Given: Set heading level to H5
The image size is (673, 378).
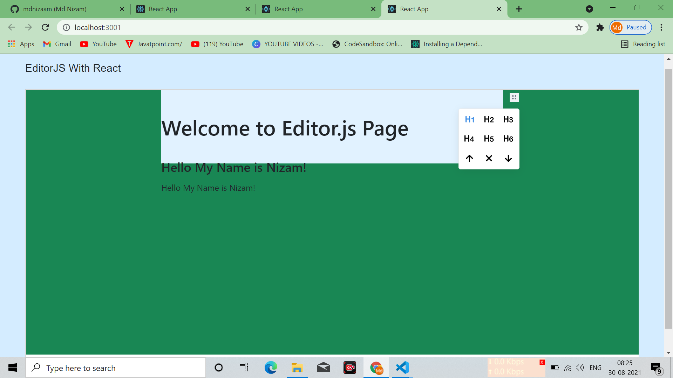Looking at the screenshot, I should point(489,139).
